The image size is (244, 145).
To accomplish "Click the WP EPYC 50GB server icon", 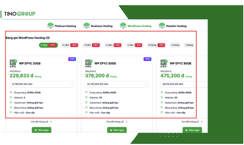I will [x=89, y=63].
